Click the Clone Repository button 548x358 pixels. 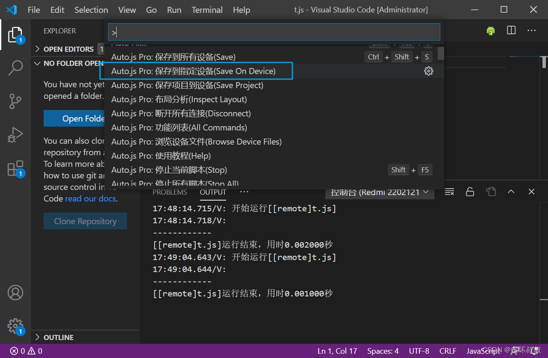pyautogui.click(x=85, y=221)
